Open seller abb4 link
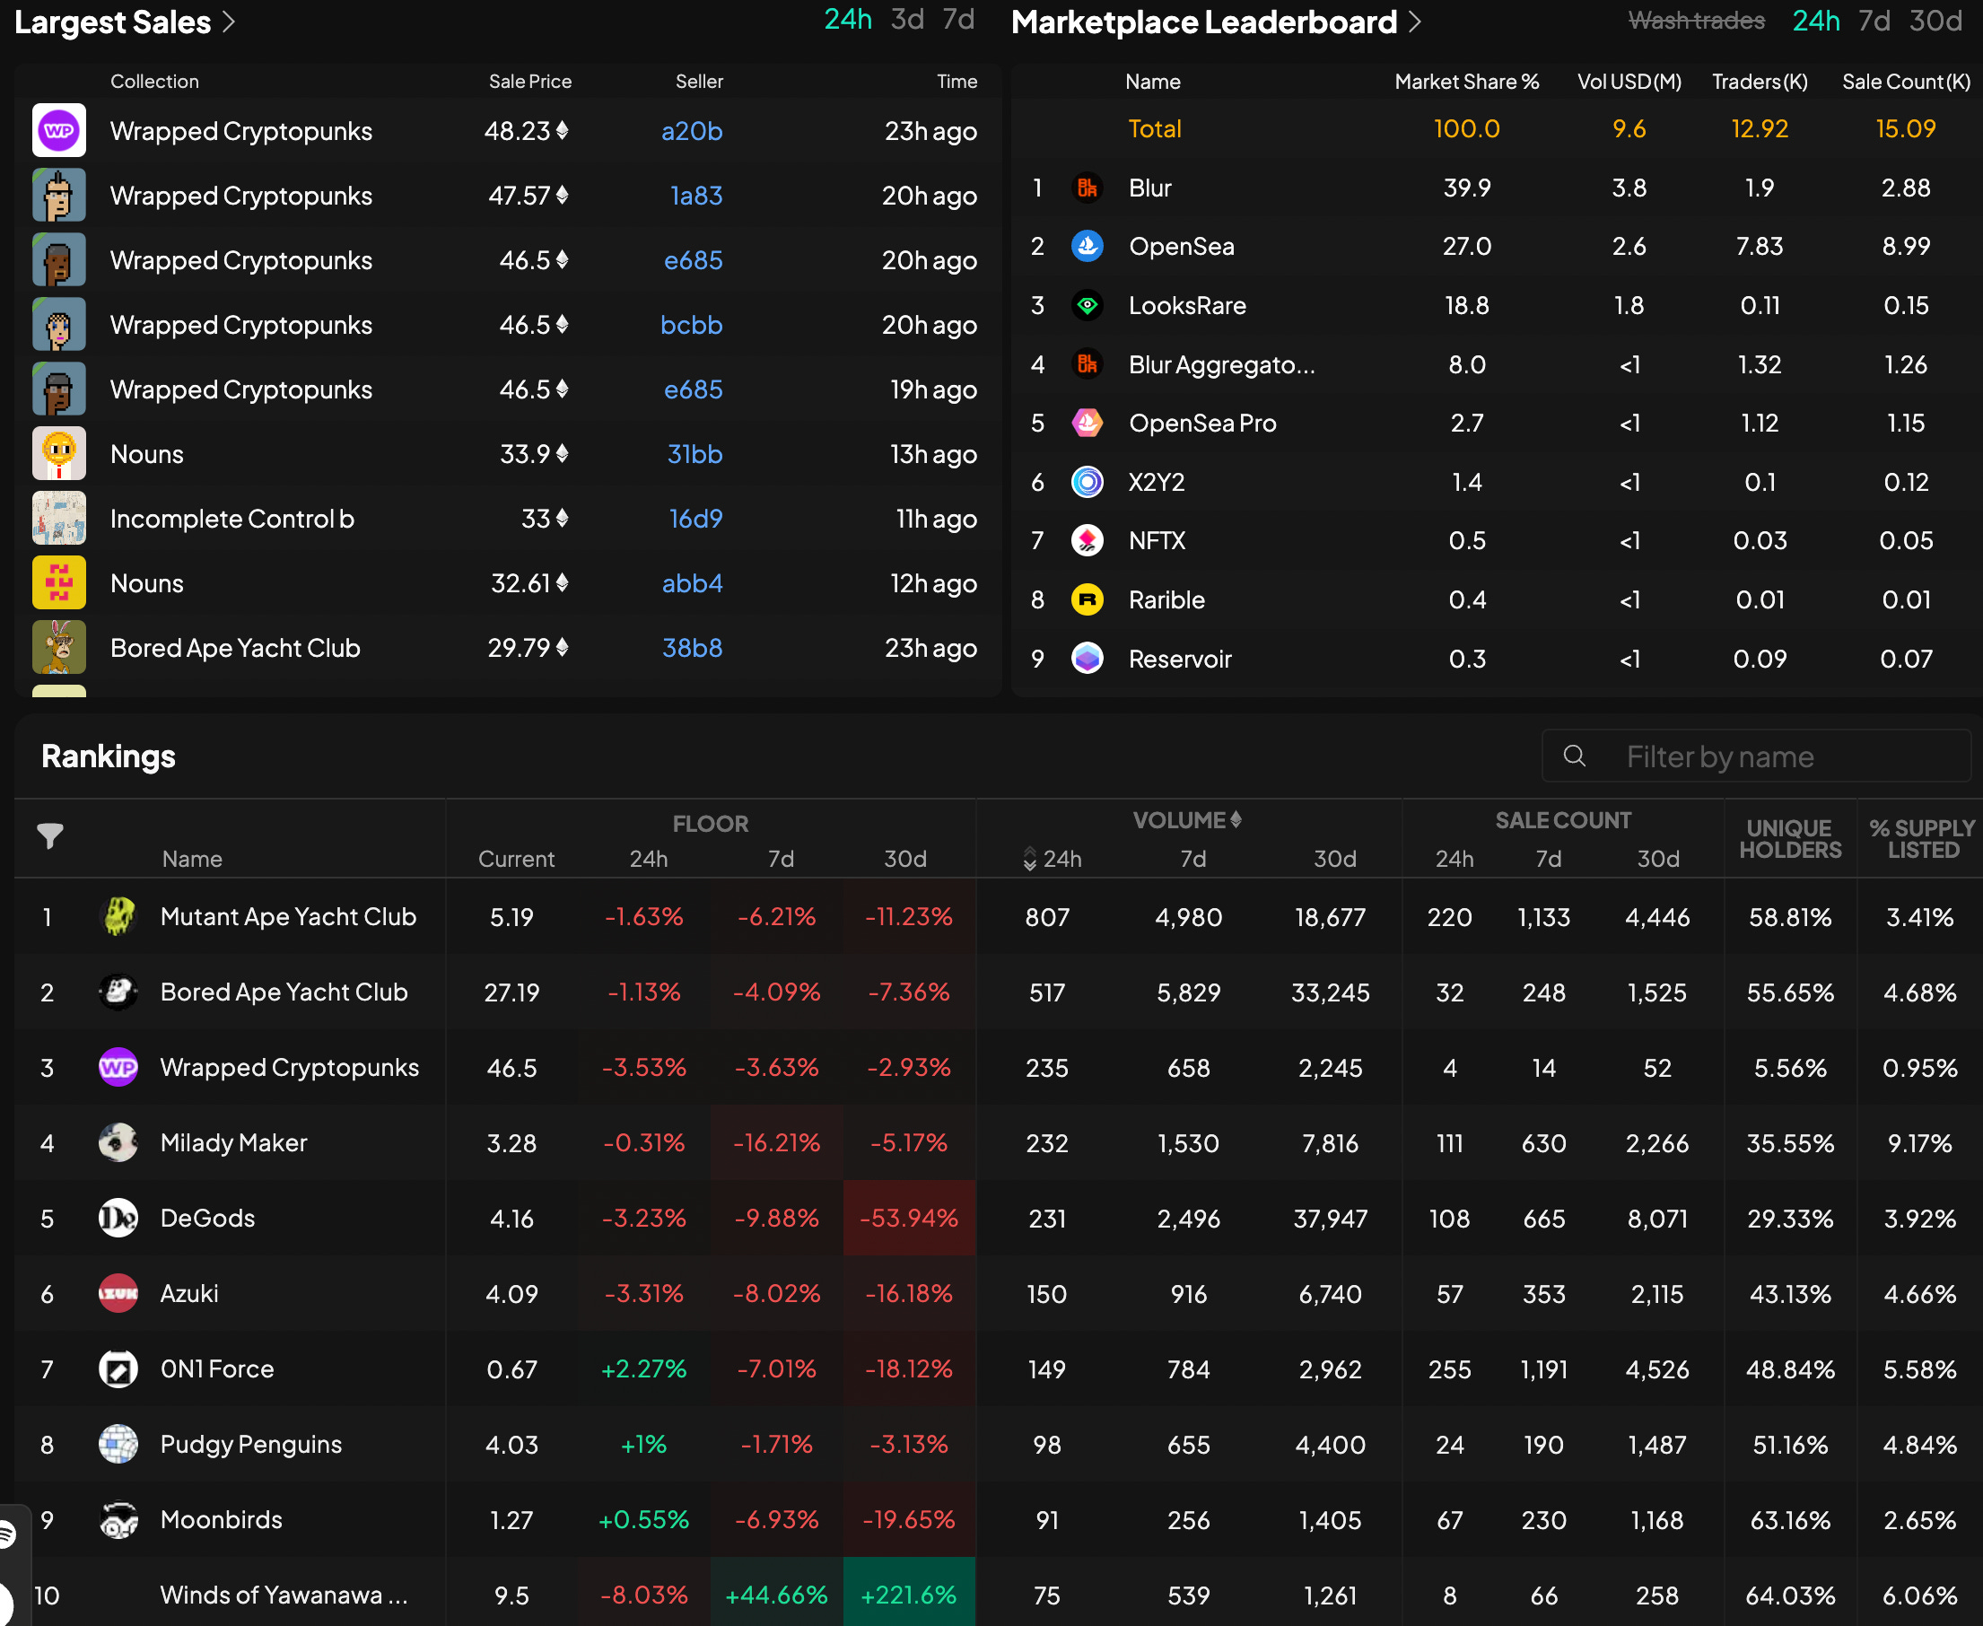This screenshot has height=1626, width=1983. point(692,583)
